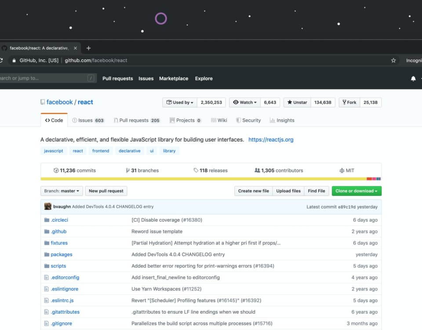The width and height of the screenshot is (422, 330).
Task: Open the Pull requests tab with 205
Action: pos(137,121)
